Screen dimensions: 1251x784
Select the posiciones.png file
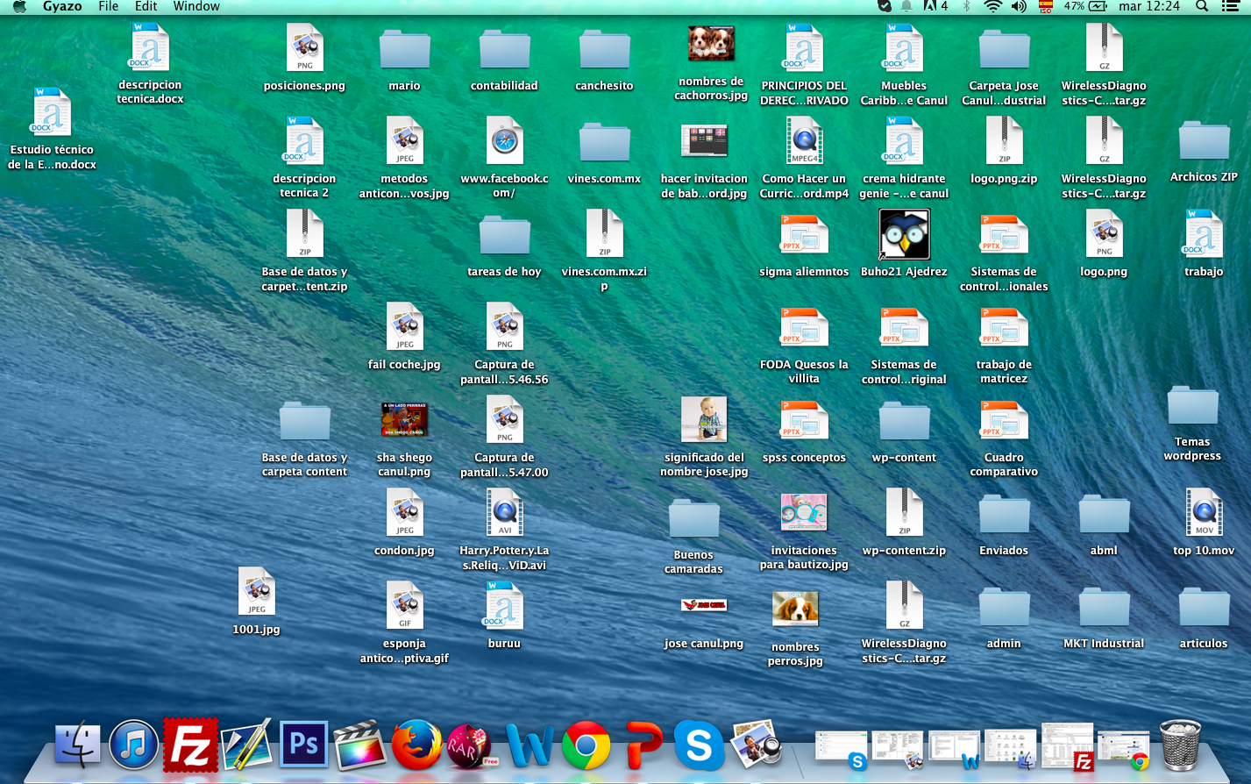[x=304, y=58]
